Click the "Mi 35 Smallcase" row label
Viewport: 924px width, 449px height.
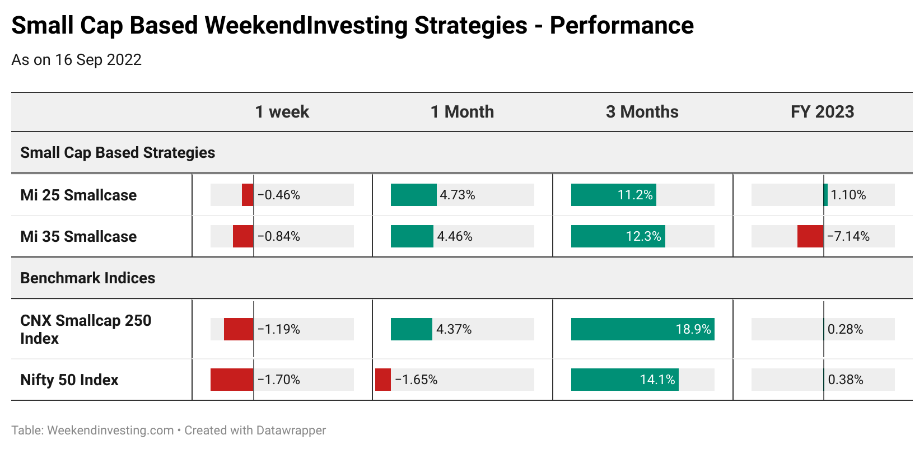click(x=78, y=237)
